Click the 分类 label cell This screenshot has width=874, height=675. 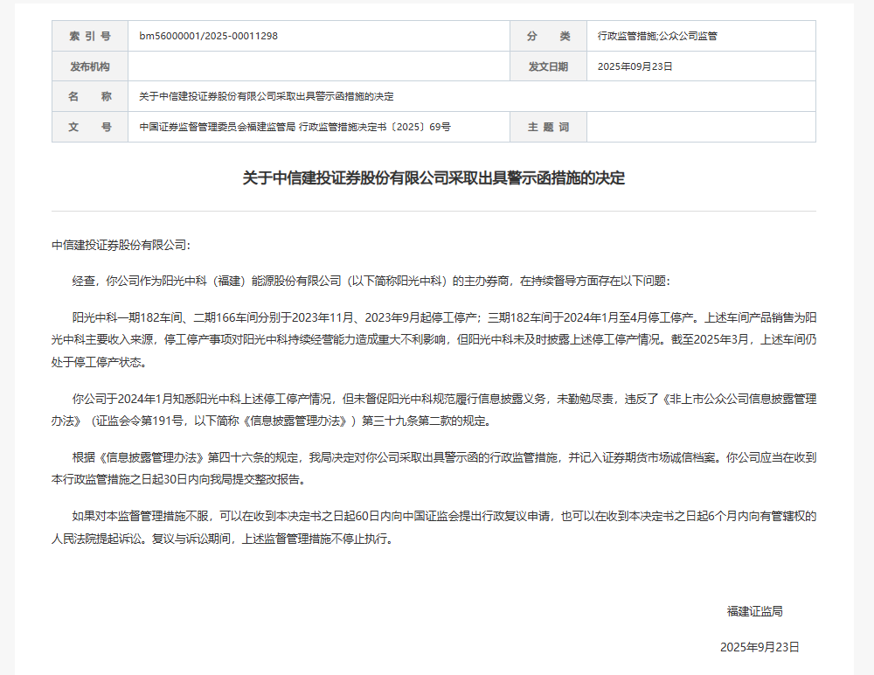(x=549, y=36)
